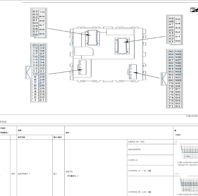Click the H.S. harness-side icon at top right
Image resolution: width=198 pixels, height=196 pixels.
[194, 10]
